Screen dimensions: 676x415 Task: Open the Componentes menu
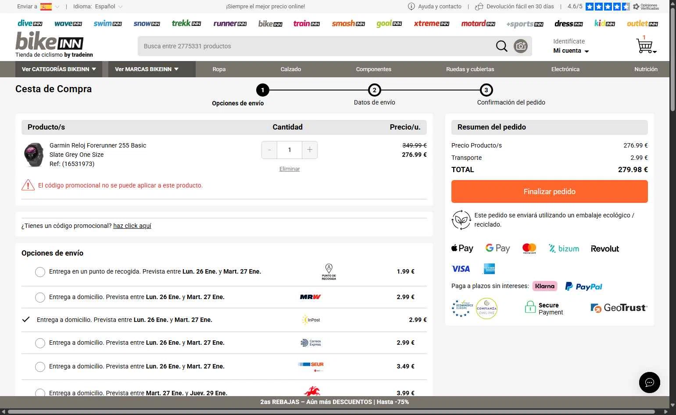374,69
